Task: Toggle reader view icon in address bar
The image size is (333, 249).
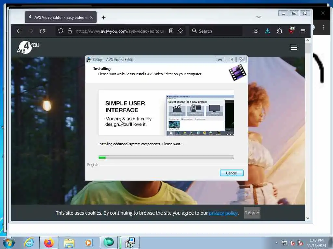Action: click(x=171, y=31)
